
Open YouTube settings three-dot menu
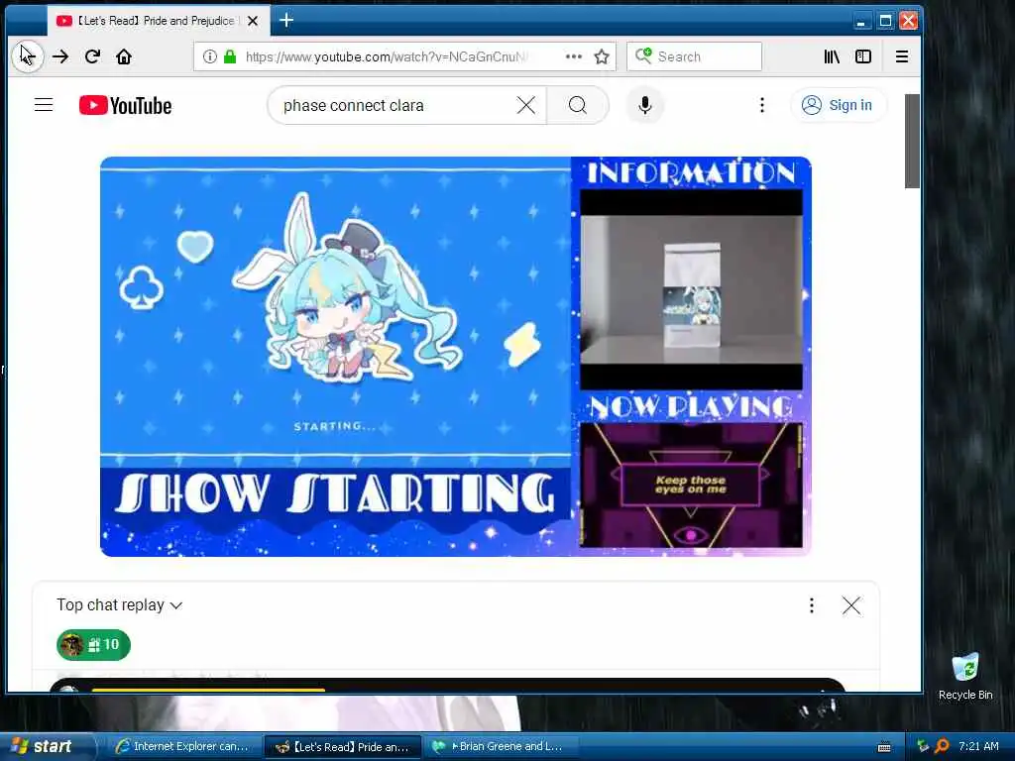point(762,105)
